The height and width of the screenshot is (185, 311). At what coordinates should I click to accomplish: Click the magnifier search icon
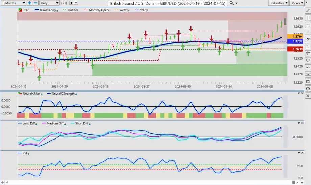pos(231,3)
